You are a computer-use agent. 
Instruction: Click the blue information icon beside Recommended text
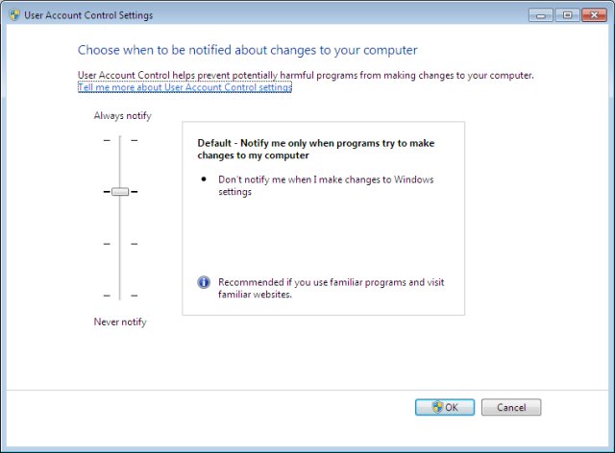coord(204,282)
